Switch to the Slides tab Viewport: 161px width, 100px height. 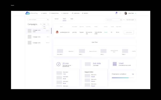click(72, 19)
